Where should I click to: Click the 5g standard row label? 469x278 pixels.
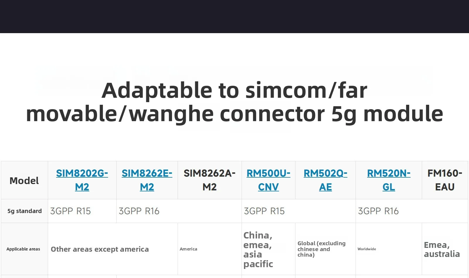[25, 211]
